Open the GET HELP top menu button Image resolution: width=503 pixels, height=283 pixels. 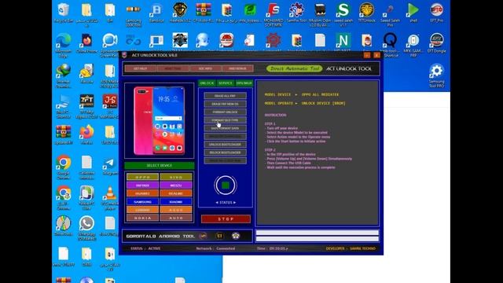click(x=141, y=68)
